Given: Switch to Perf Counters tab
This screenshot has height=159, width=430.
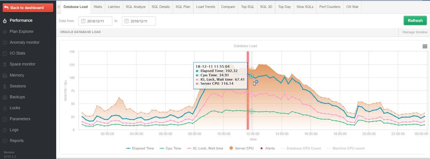Looking at the screenshot, I should pyautogui.click(x=330, y=7).
